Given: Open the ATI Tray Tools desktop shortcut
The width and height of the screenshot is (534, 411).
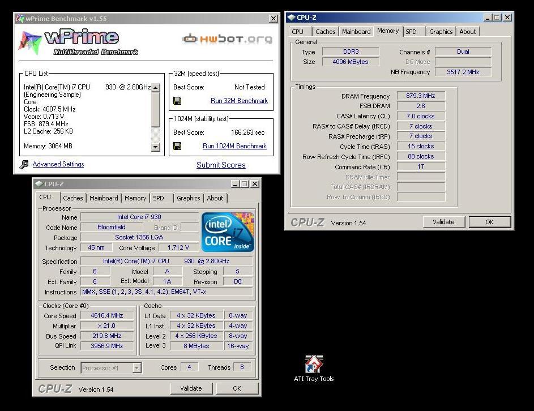Looking at the screenshot, I should pyautogui.click(x=314, y=369).
